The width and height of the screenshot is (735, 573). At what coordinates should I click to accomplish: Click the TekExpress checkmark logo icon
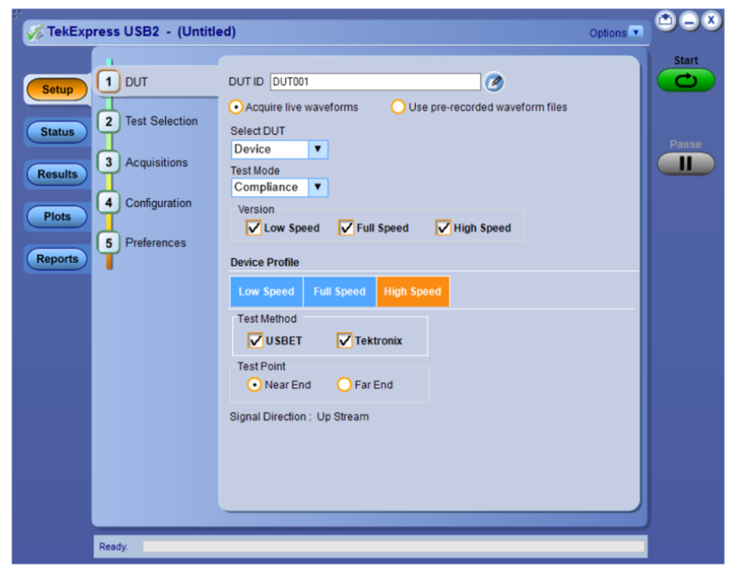pos(35,32)
